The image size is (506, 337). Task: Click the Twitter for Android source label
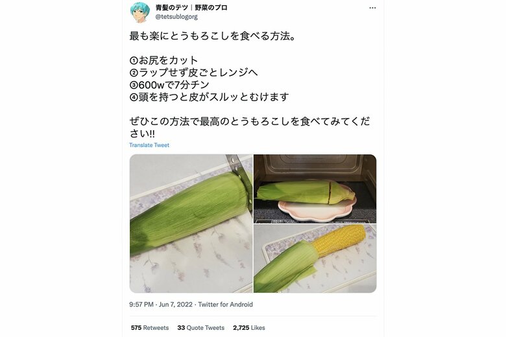pyautogui.click(x=225, y=305)
